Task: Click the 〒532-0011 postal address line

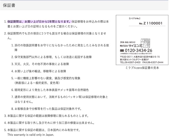Action: click(140, 57)
